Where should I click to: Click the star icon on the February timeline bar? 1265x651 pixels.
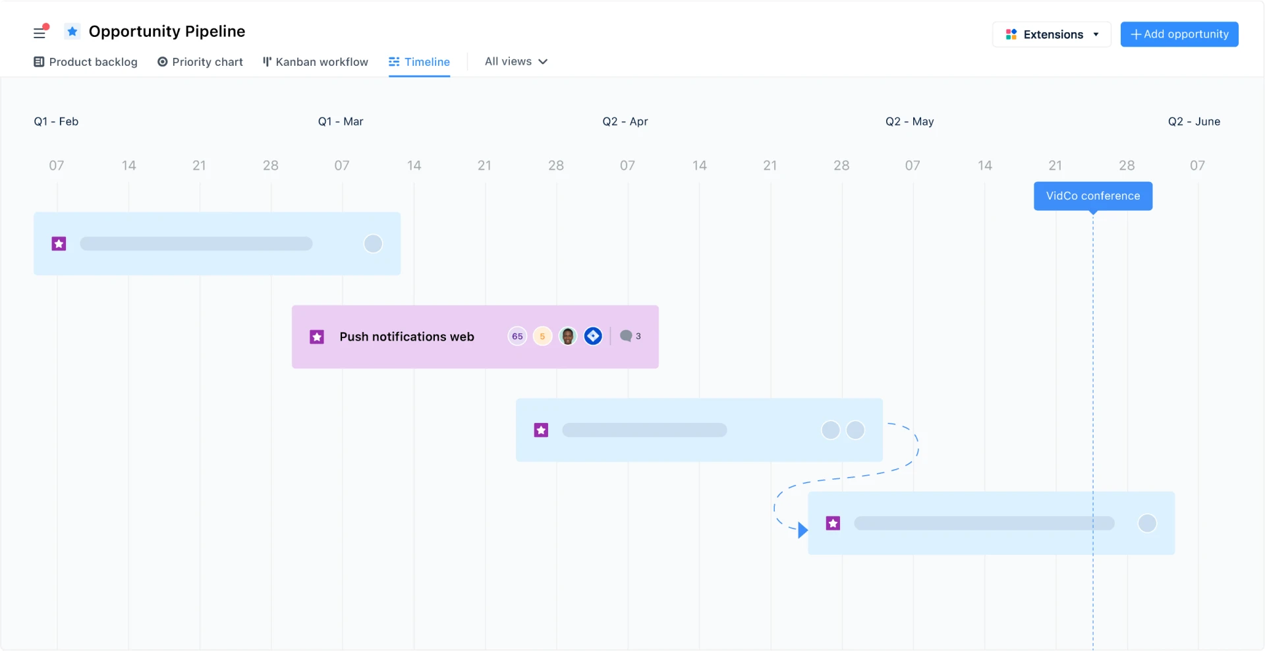click(x=59, y=244)
